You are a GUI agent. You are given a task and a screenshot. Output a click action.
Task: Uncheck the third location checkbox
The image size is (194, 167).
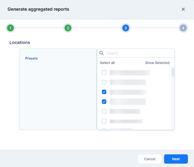pos(104,92)
